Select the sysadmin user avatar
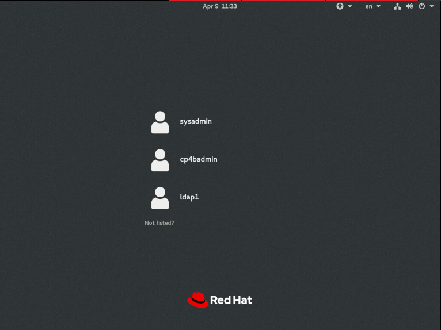This screenshot has width=441, height=330. pos(160,122)
